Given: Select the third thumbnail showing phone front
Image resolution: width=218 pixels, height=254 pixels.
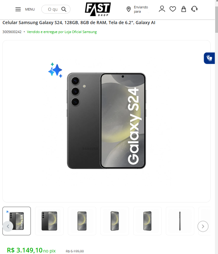Looking at the screenshot, I should pos(82,221).
